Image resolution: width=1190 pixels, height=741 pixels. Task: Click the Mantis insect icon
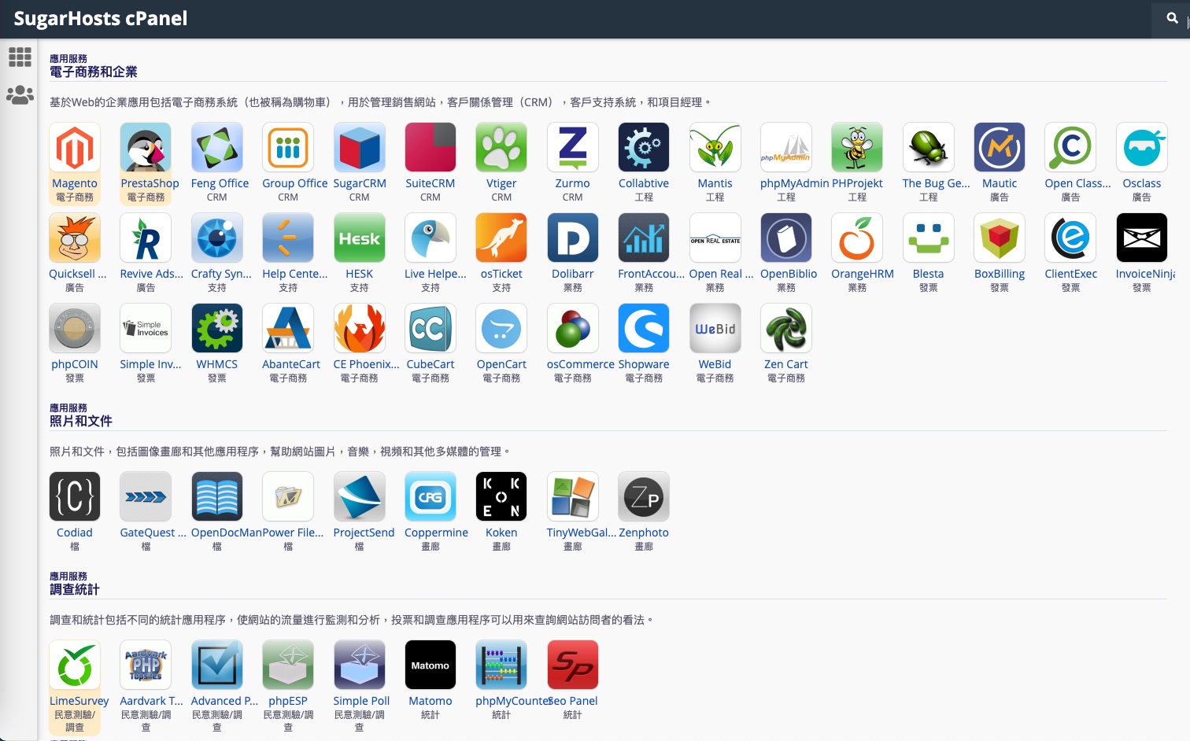tap(715, 147)
